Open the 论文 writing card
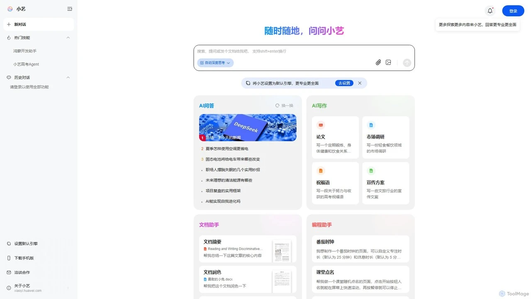The width and height of the screenshot is (531, 299). (x=335, y=137)
